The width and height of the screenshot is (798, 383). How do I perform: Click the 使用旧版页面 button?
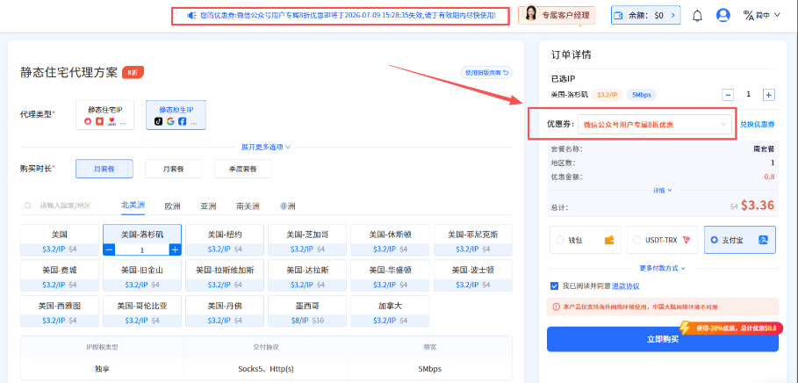(486, 72)
